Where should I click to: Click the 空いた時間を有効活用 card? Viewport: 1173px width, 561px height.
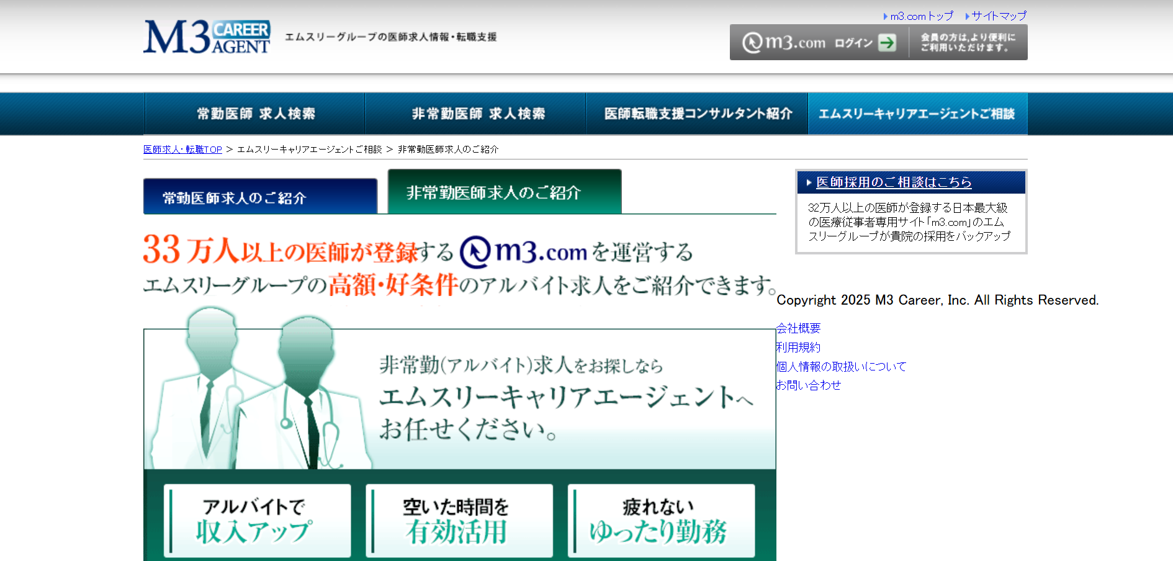click(x=459, y=521)
